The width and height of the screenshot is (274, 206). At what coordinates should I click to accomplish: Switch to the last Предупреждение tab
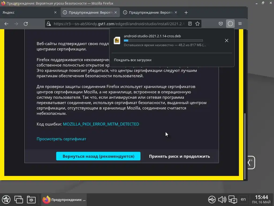tap(150, 12)
